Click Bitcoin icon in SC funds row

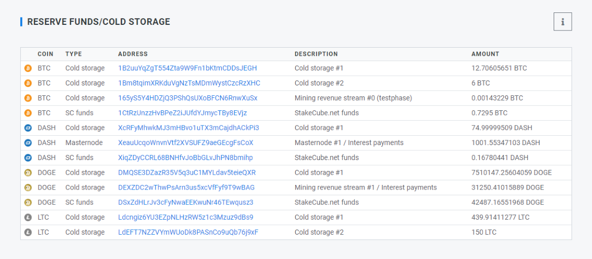point(28,113)
